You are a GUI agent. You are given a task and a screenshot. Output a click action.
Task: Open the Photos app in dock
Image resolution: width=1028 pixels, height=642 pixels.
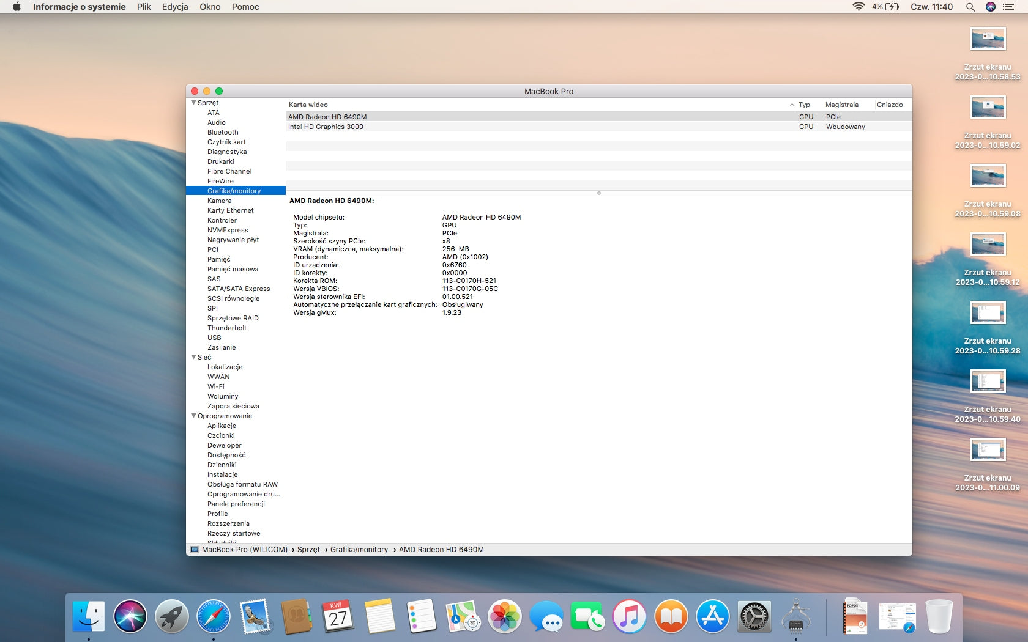tap(505, 616)
